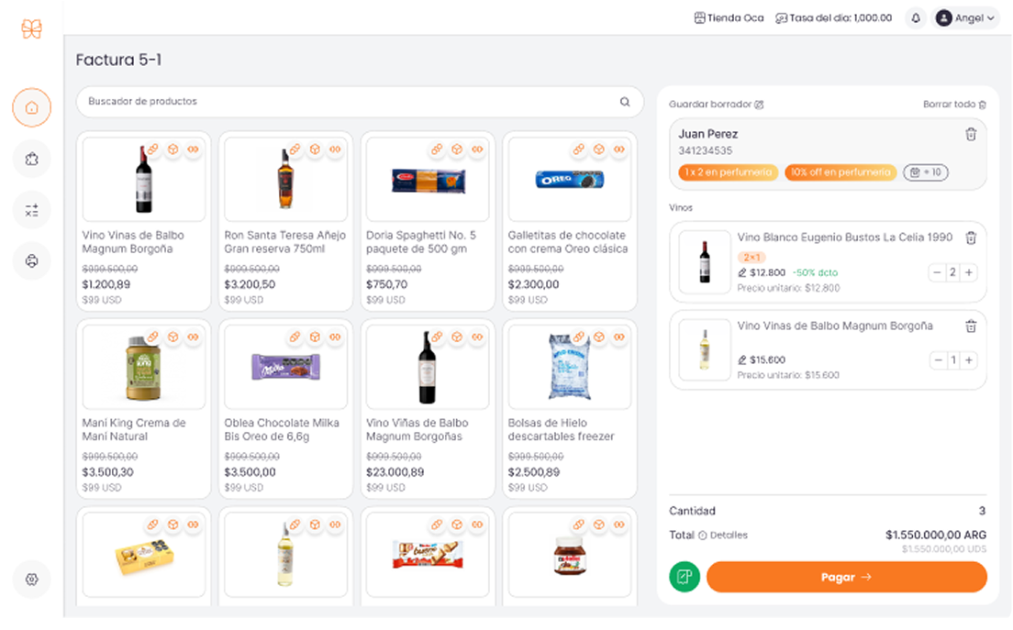This screenshot has height=630, width=1013.
Task: Increase quantity of Vino Blanco Eugenio Bustos
Action: click(969, 272)
